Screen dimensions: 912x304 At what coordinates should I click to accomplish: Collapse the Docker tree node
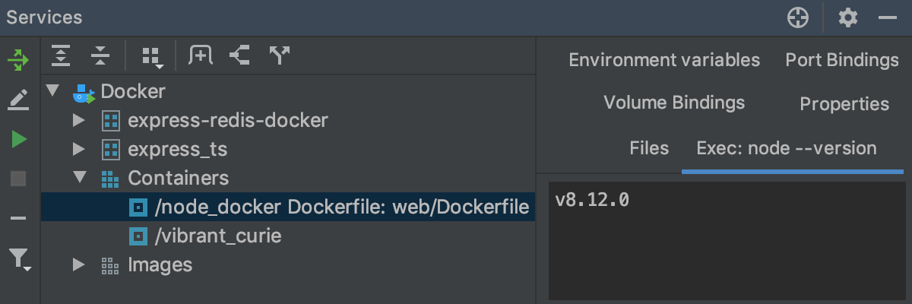pos(52,92)
